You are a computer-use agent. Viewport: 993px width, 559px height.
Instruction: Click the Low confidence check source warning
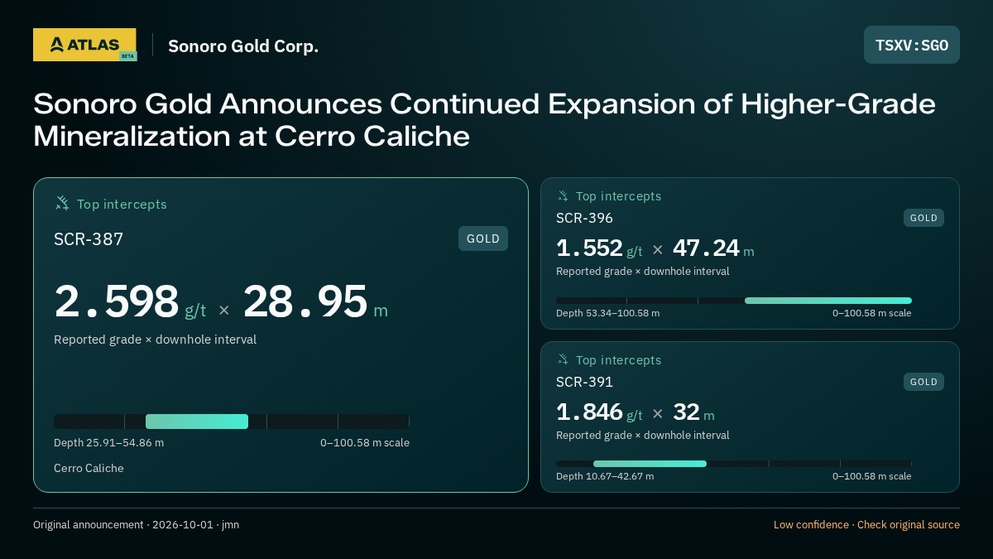click(866, 525)
